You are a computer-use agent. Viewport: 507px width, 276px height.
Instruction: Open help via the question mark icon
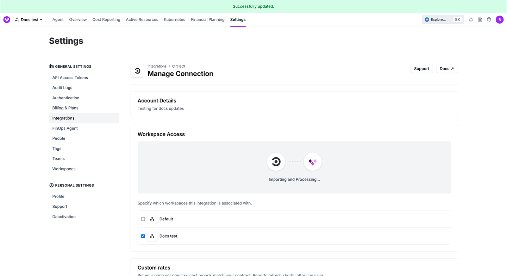point(489,19)
